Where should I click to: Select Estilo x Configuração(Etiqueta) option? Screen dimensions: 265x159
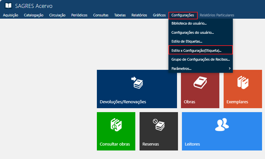tap(196, 50)
